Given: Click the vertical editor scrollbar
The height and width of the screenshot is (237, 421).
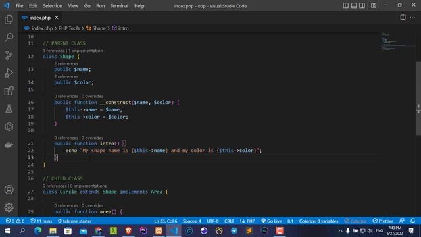Looking at the screenshot, I should [x=418, y=98].
